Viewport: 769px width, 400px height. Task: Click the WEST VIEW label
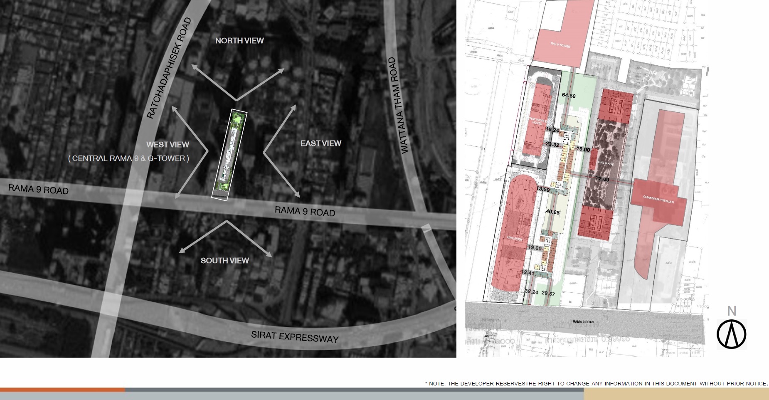click(x=168, y=145)
